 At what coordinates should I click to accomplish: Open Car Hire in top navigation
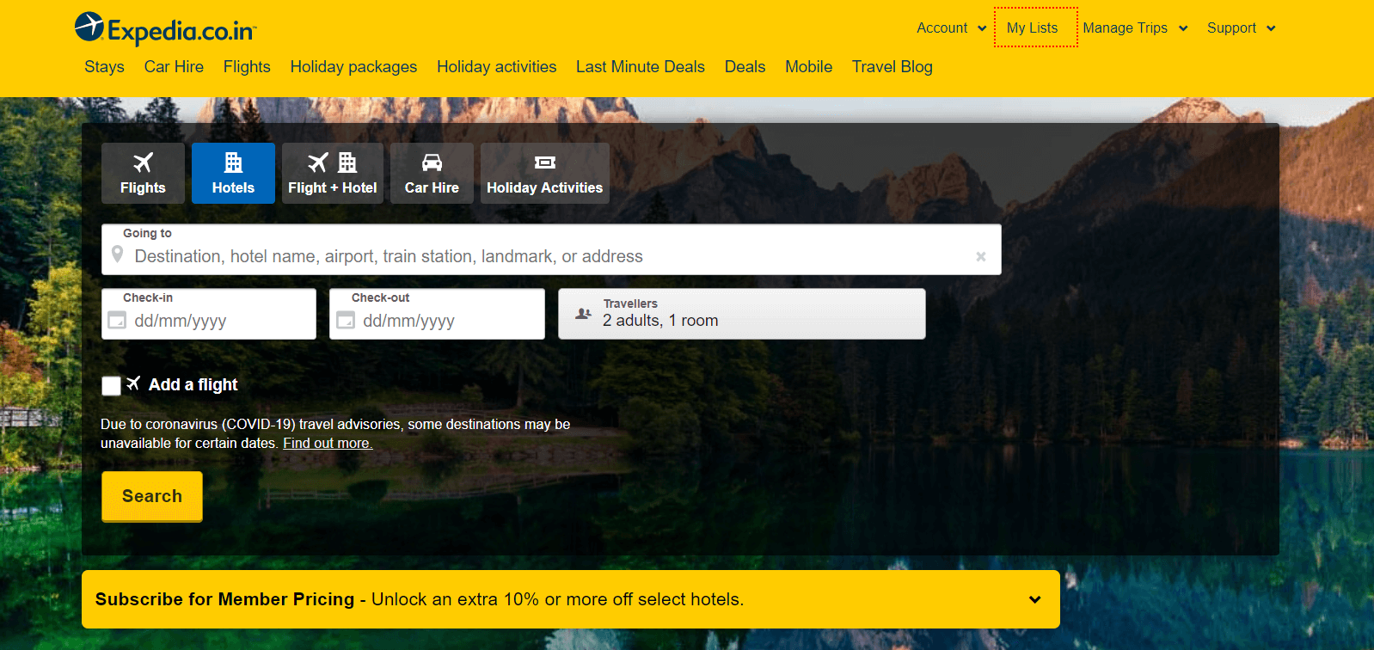[174, 67]
